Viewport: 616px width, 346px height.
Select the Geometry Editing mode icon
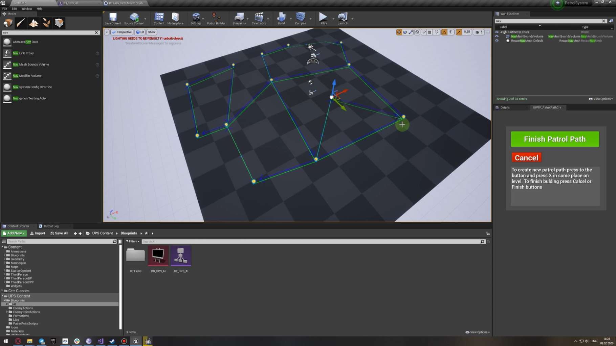click(59, 23)
